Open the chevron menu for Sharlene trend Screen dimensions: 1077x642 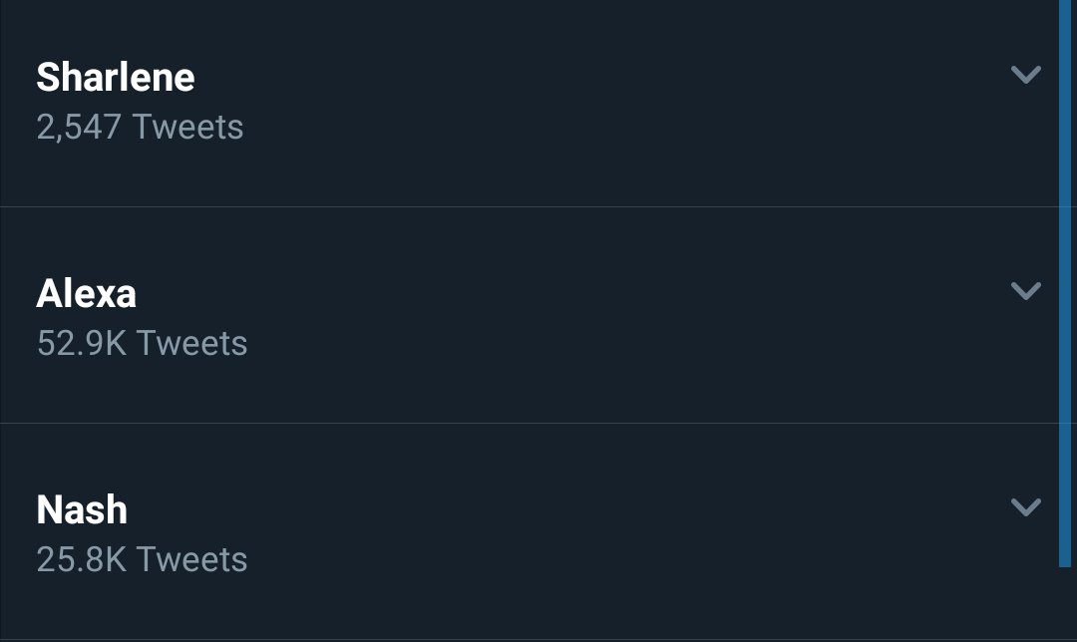coord(1025,74)
